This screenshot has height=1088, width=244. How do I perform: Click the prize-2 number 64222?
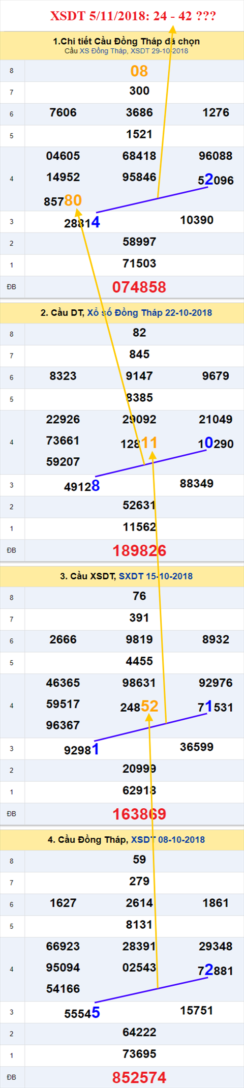point(139,1032)
